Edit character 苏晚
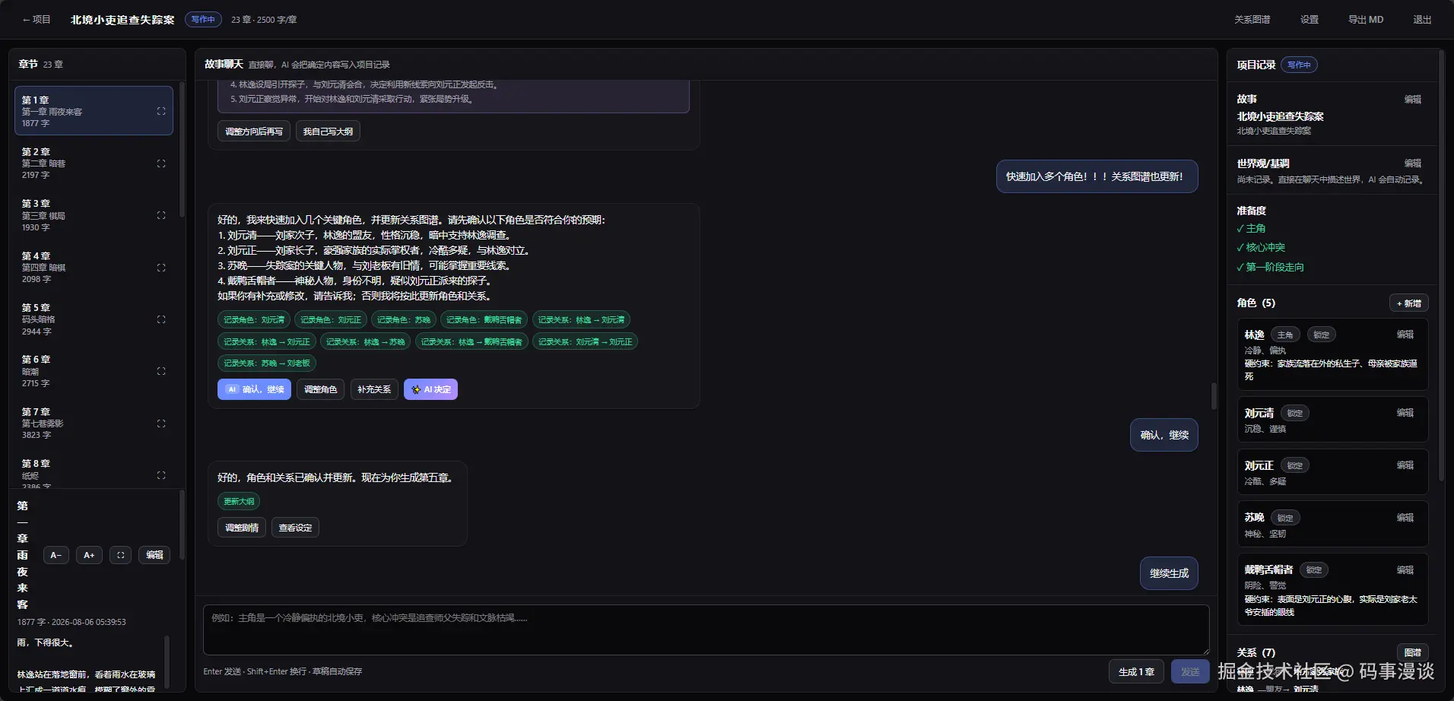 tap(1405, 518)
